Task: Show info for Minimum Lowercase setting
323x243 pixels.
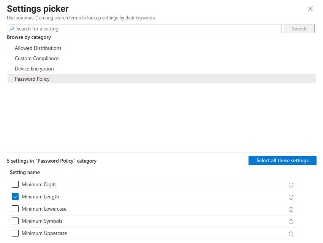Action: tap(291, 209)
